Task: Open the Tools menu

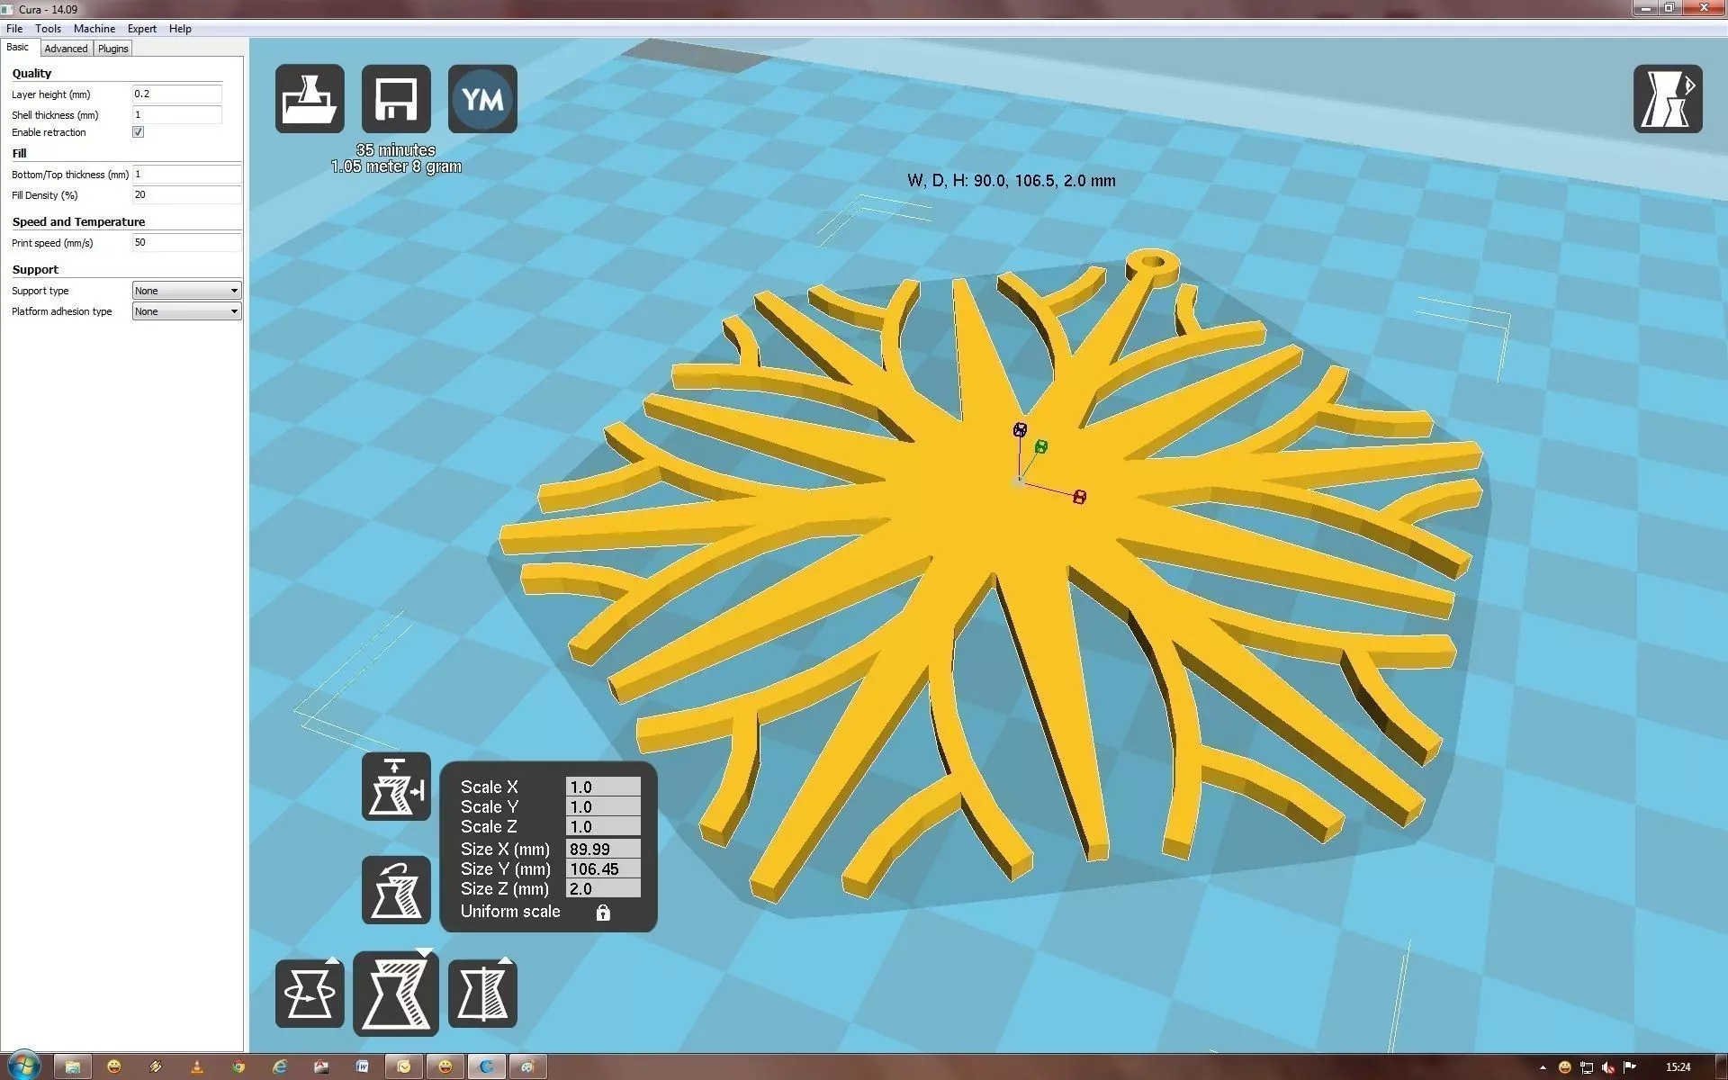Action: click(48, 29)
